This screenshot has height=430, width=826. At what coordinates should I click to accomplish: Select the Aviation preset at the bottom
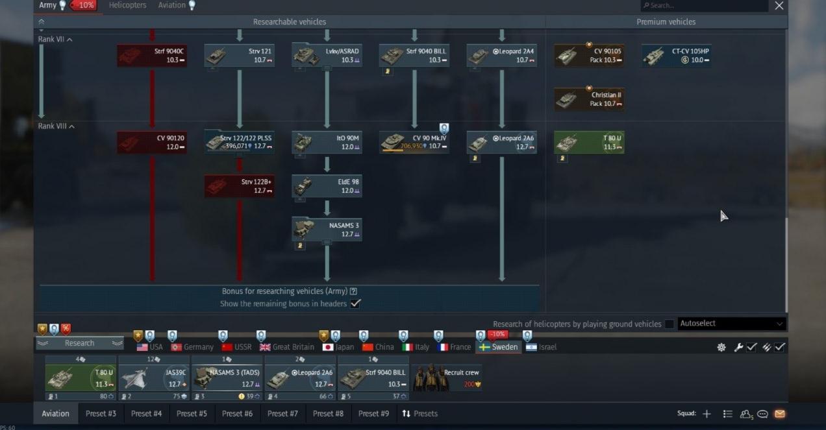(x=56, y=414)
